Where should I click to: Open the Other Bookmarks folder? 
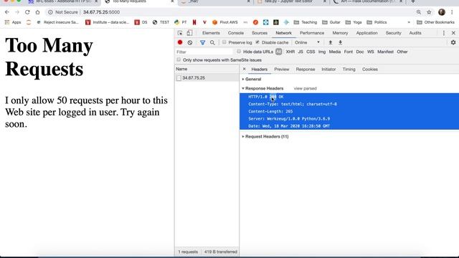[x=435, y=22]
